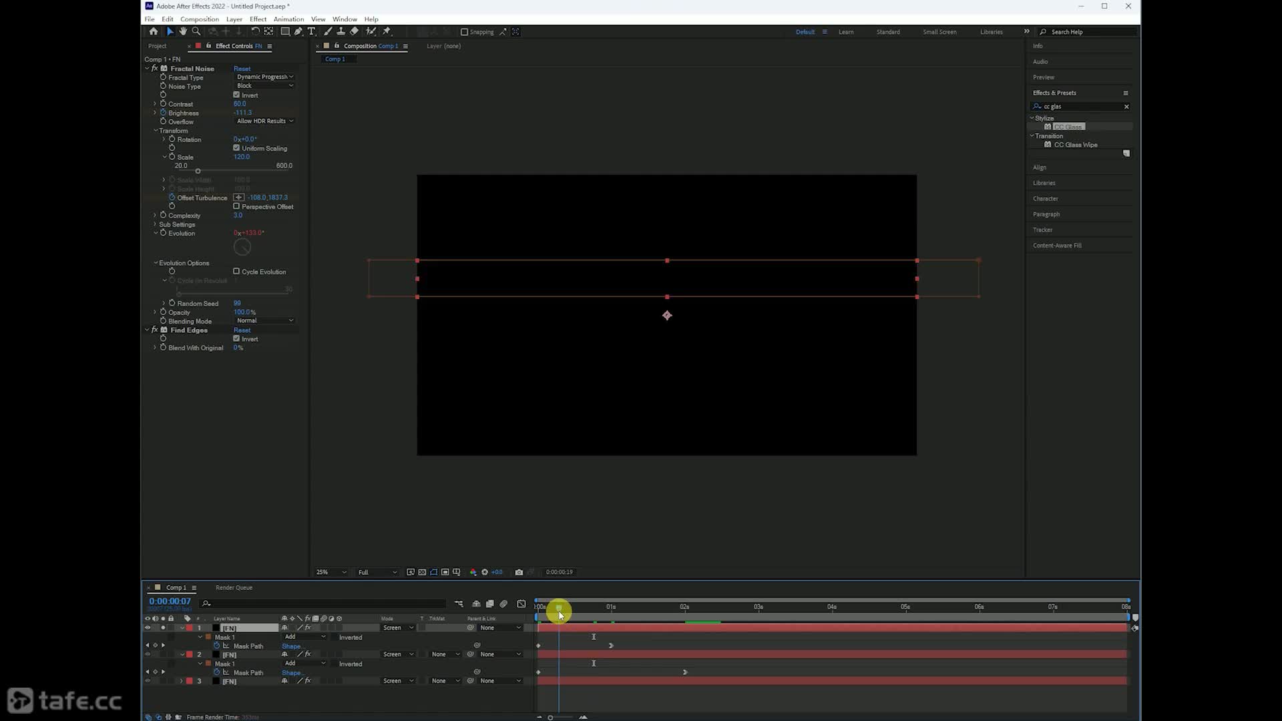Switch to Render Queue tab
1282x721 pixels.
pyautogui.click(x=234, y=587)
